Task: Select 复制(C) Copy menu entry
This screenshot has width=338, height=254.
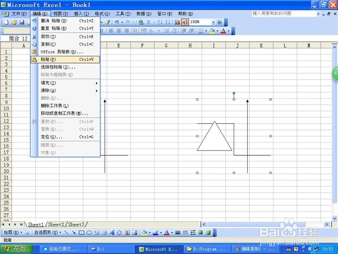Action: (65, 44)
